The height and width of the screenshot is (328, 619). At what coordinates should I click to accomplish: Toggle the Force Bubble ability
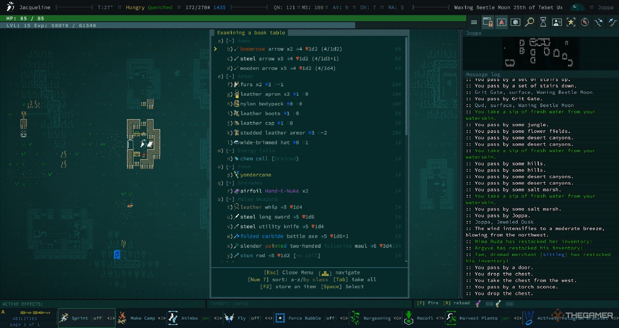[311, 318]
